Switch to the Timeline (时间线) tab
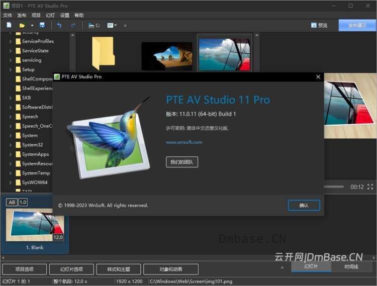Viewport: 377px width, 286px height. tap(351, 266)
